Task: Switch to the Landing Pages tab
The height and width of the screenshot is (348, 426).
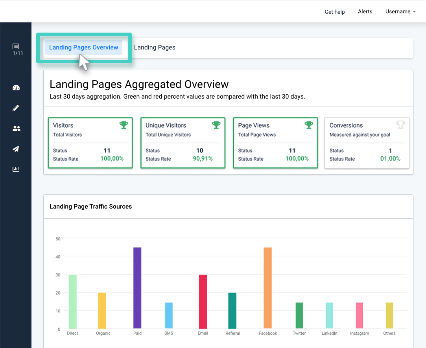Action: pos(155,48)
